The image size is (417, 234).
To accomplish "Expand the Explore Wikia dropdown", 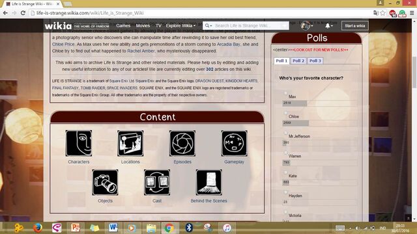I will tap(180, 26).
